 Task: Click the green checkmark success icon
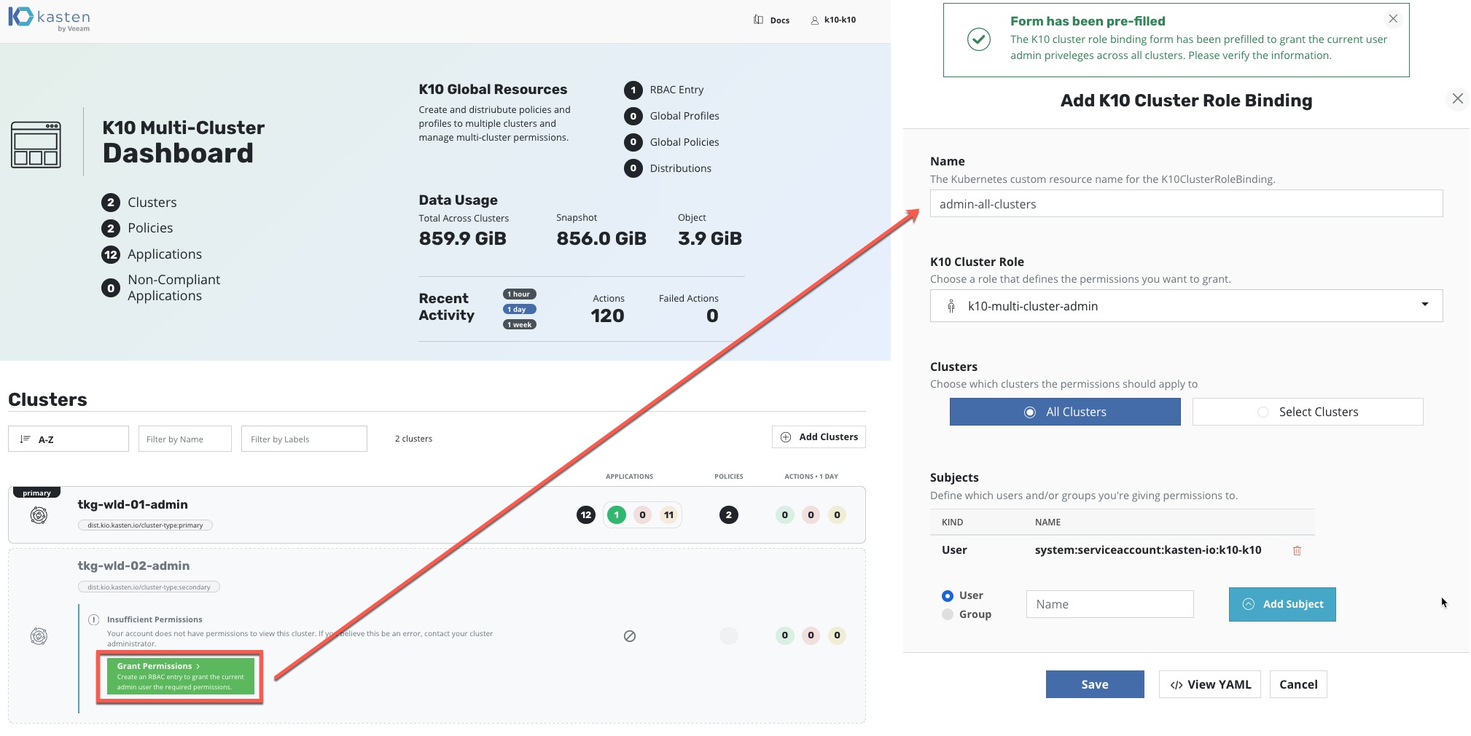[x=978, y=39]
